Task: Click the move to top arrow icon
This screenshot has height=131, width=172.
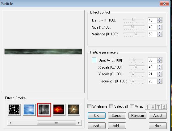Action: (x=159, y=107)
